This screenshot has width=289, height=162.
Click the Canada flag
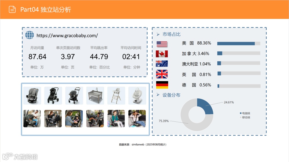[x=162, y=54]
